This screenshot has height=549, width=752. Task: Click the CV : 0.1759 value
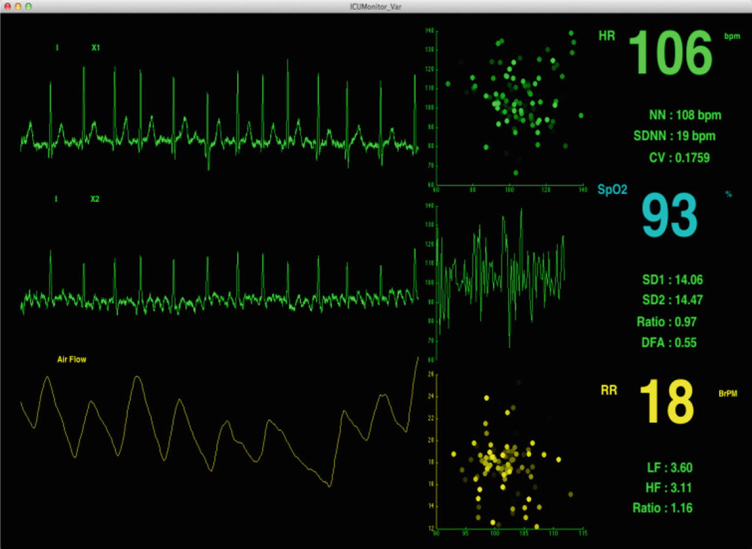679,158
